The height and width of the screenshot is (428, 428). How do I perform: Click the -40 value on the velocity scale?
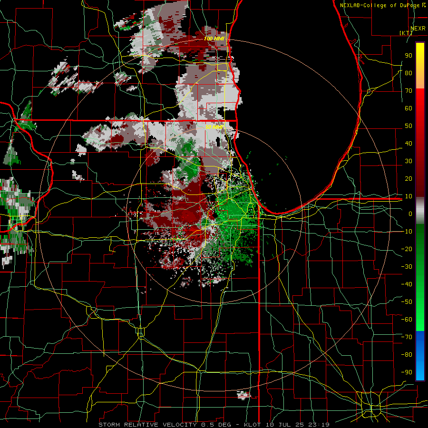tap(407, 284)
